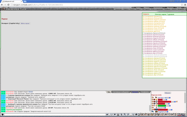Click info icon beside Martyr Darkness [10]
187x117 pixels.
(x=175, y=102)
